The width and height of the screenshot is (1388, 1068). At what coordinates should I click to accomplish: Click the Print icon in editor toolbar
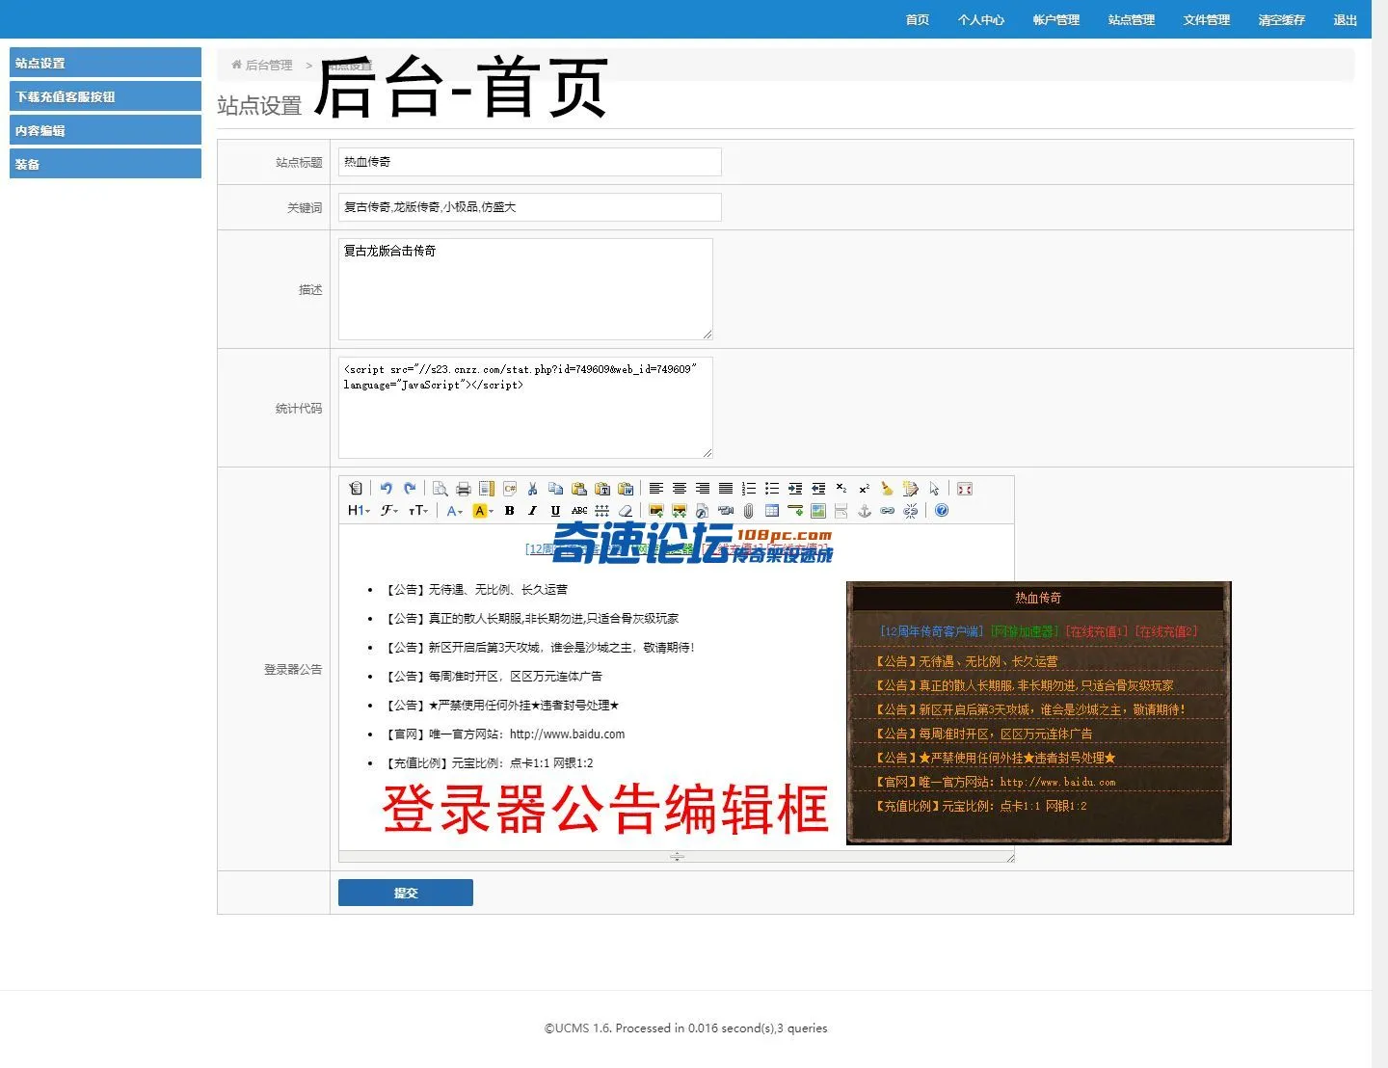pyautogui.click(x=463, y=489)
